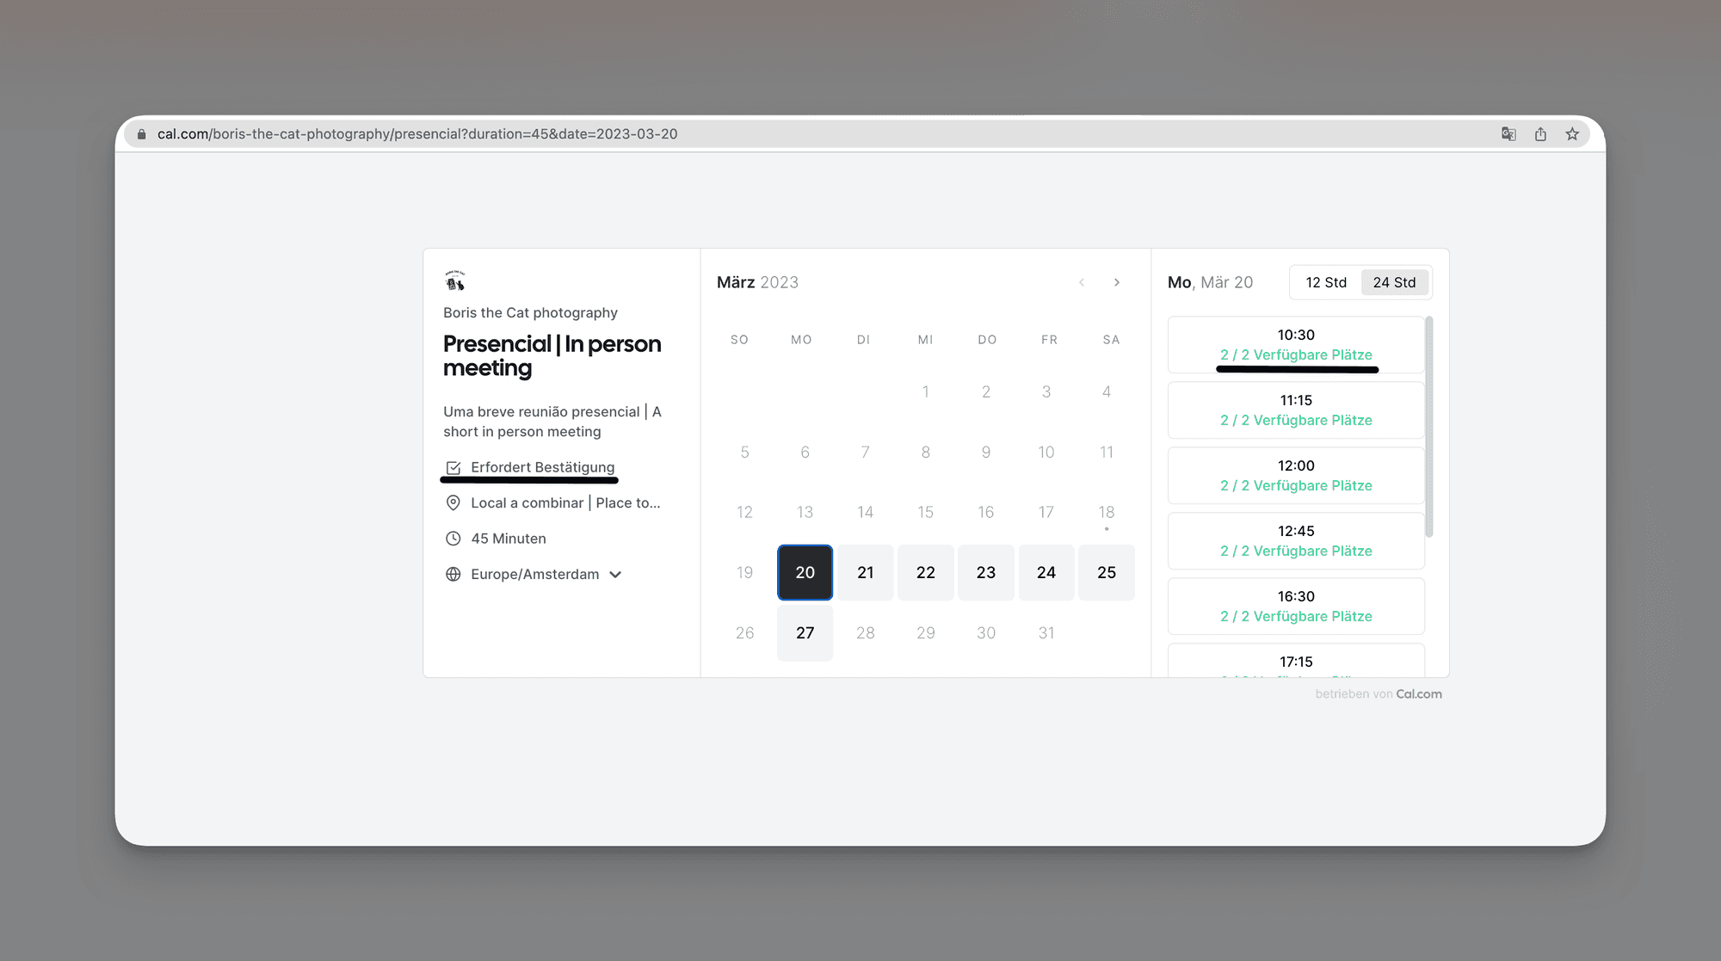Click the share icon in address bar
The width and height of the screenshot is (1721, 961).
(x=1540, y=134)
